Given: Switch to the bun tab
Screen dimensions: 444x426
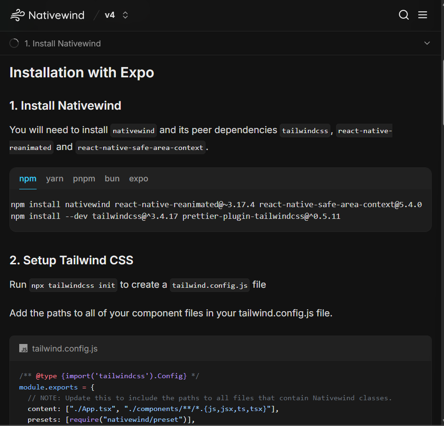Looking at the screenshot, I should [112, 179].
